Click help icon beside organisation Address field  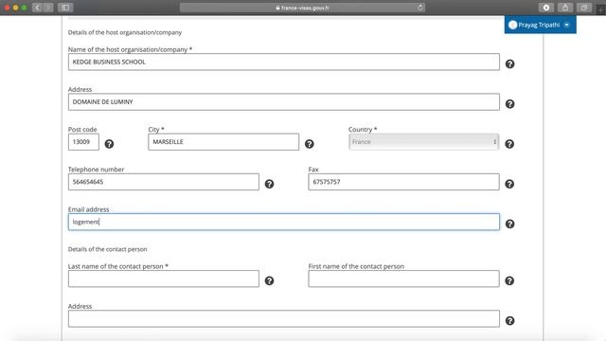click(x=509, y=104)
